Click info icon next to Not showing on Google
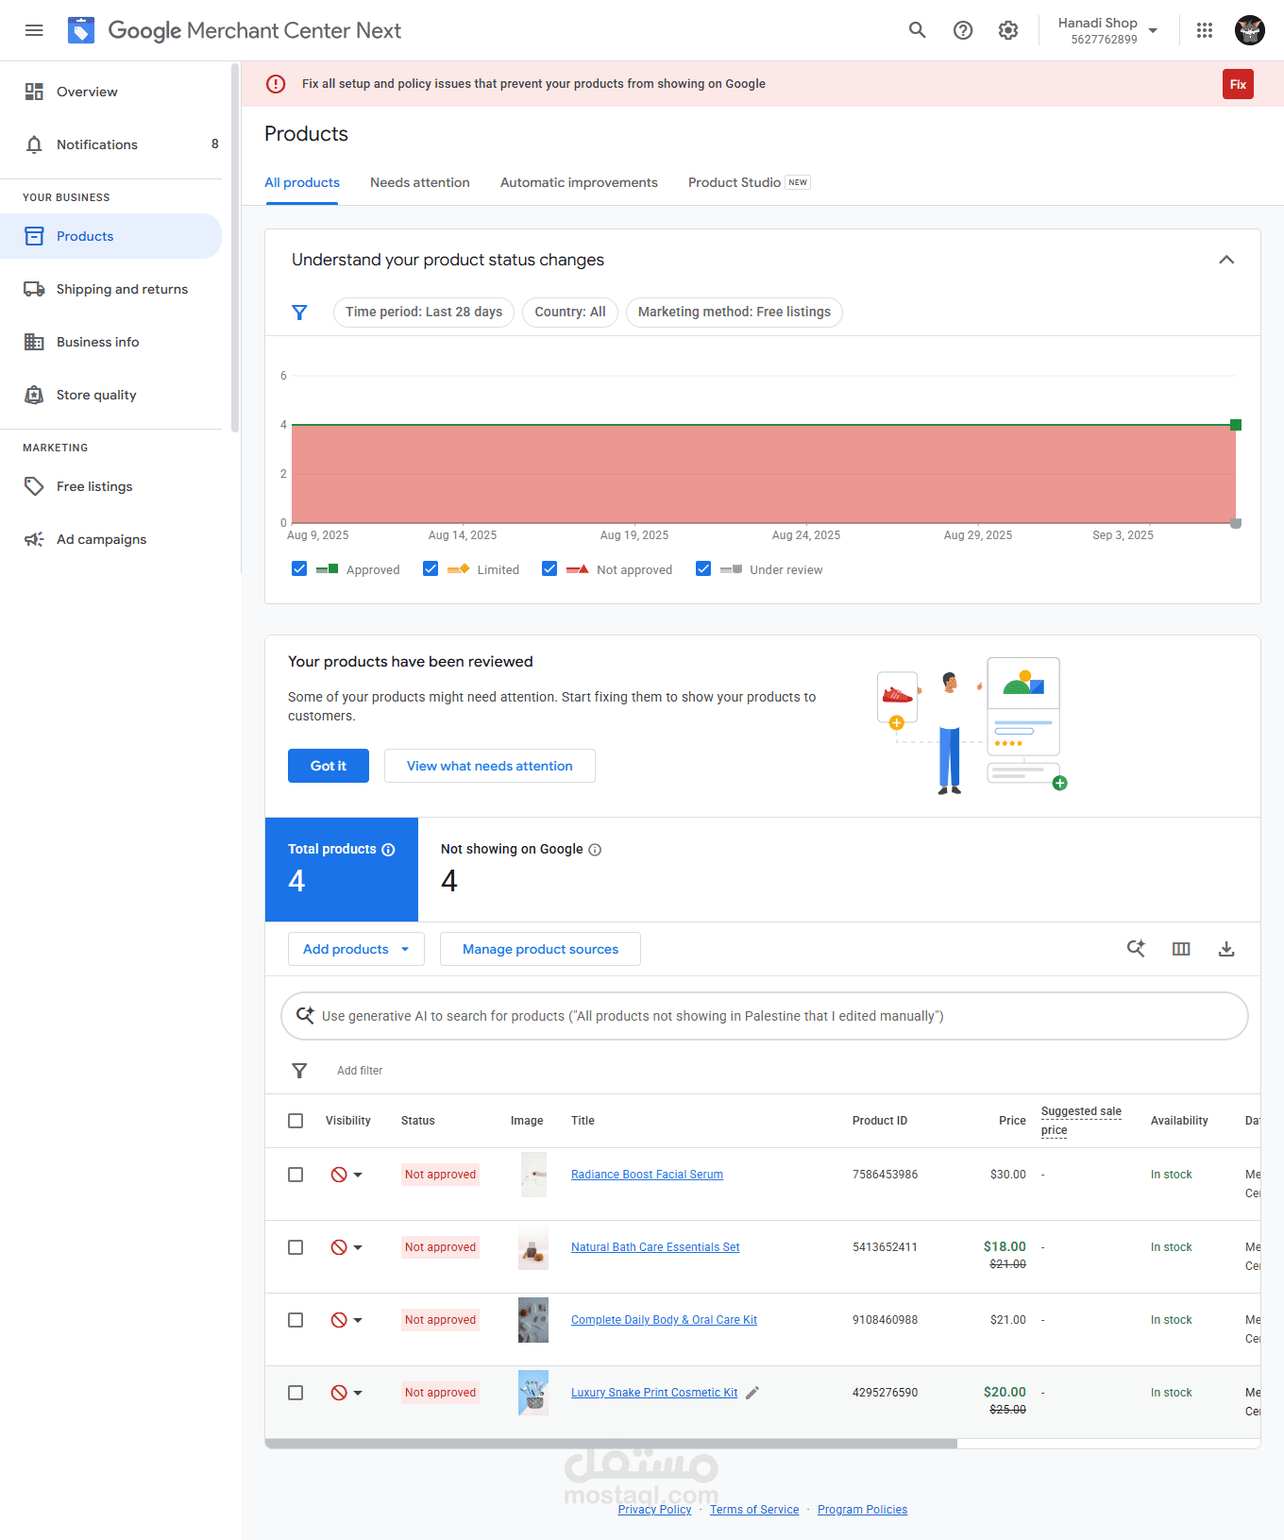 pos(595,850)
